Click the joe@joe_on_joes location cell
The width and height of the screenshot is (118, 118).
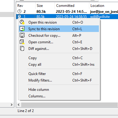tap(104, 12)
